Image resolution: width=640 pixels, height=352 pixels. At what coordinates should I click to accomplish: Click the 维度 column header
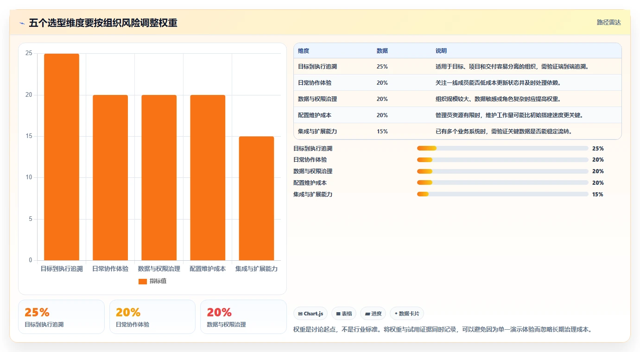[304, 51]
